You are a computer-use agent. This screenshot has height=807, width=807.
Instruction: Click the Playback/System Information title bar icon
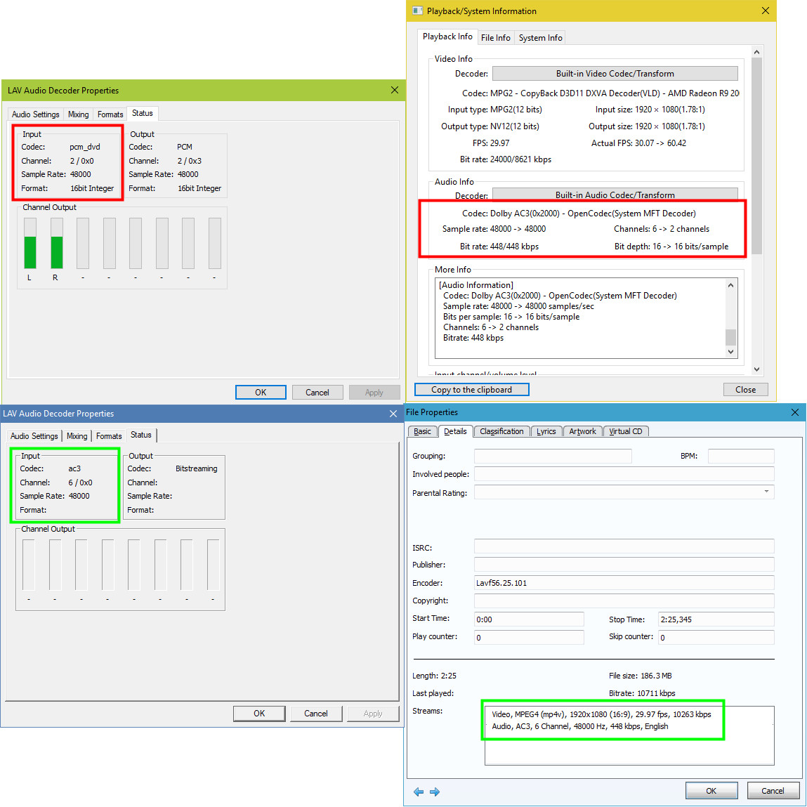point(418,11)
